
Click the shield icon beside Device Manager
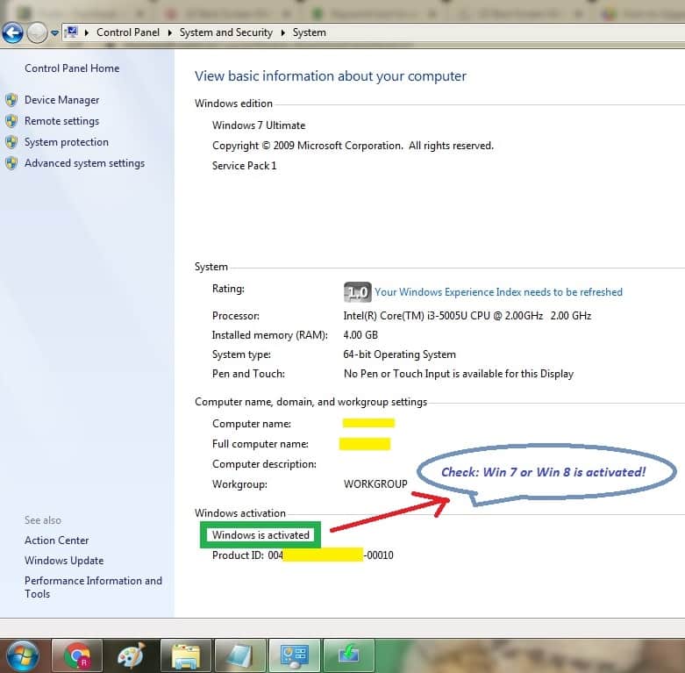(x=11, y=100)
